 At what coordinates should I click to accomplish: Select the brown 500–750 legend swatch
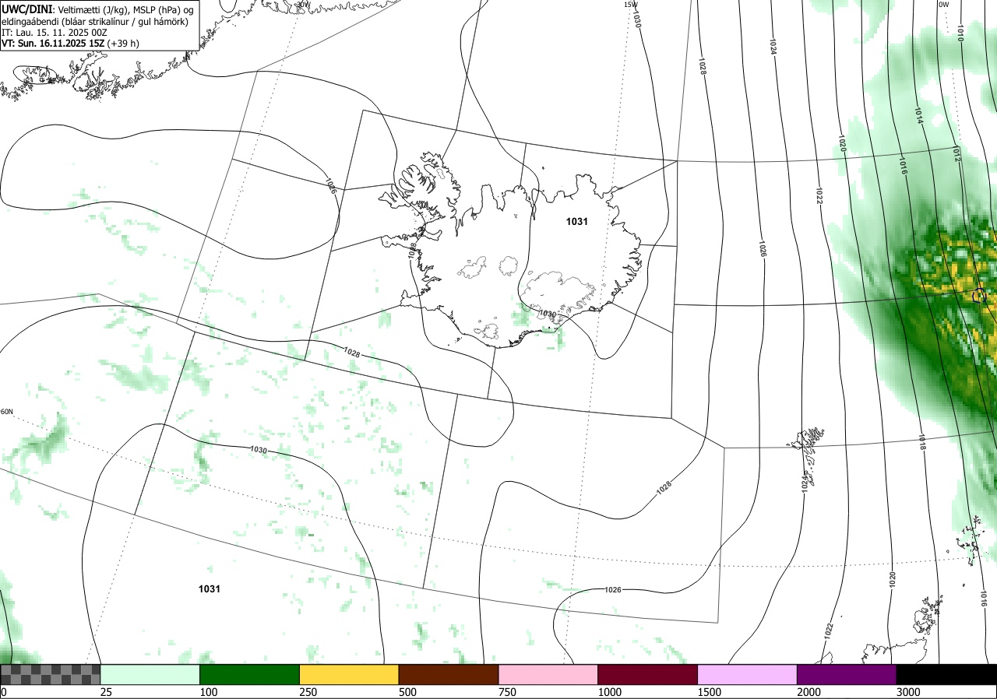point(449,674)
